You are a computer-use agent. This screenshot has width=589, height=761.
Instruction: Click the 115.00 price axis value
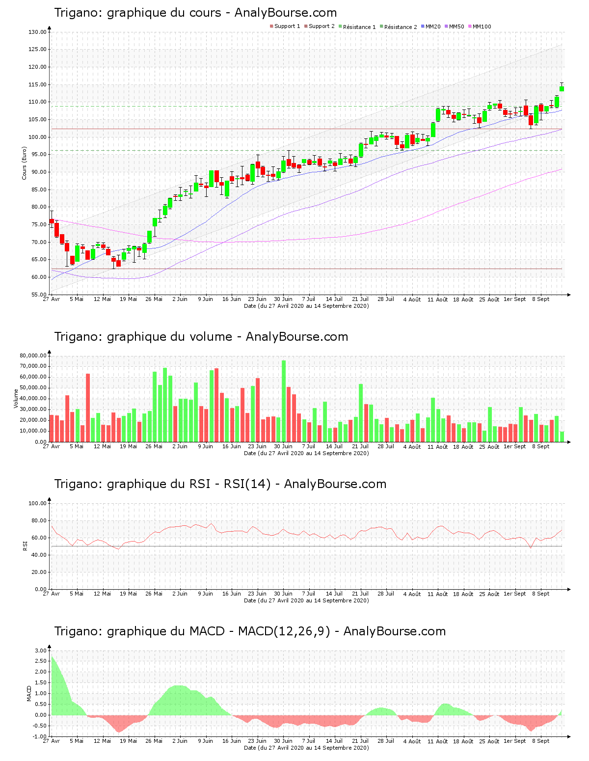click(x=37, y=84)
